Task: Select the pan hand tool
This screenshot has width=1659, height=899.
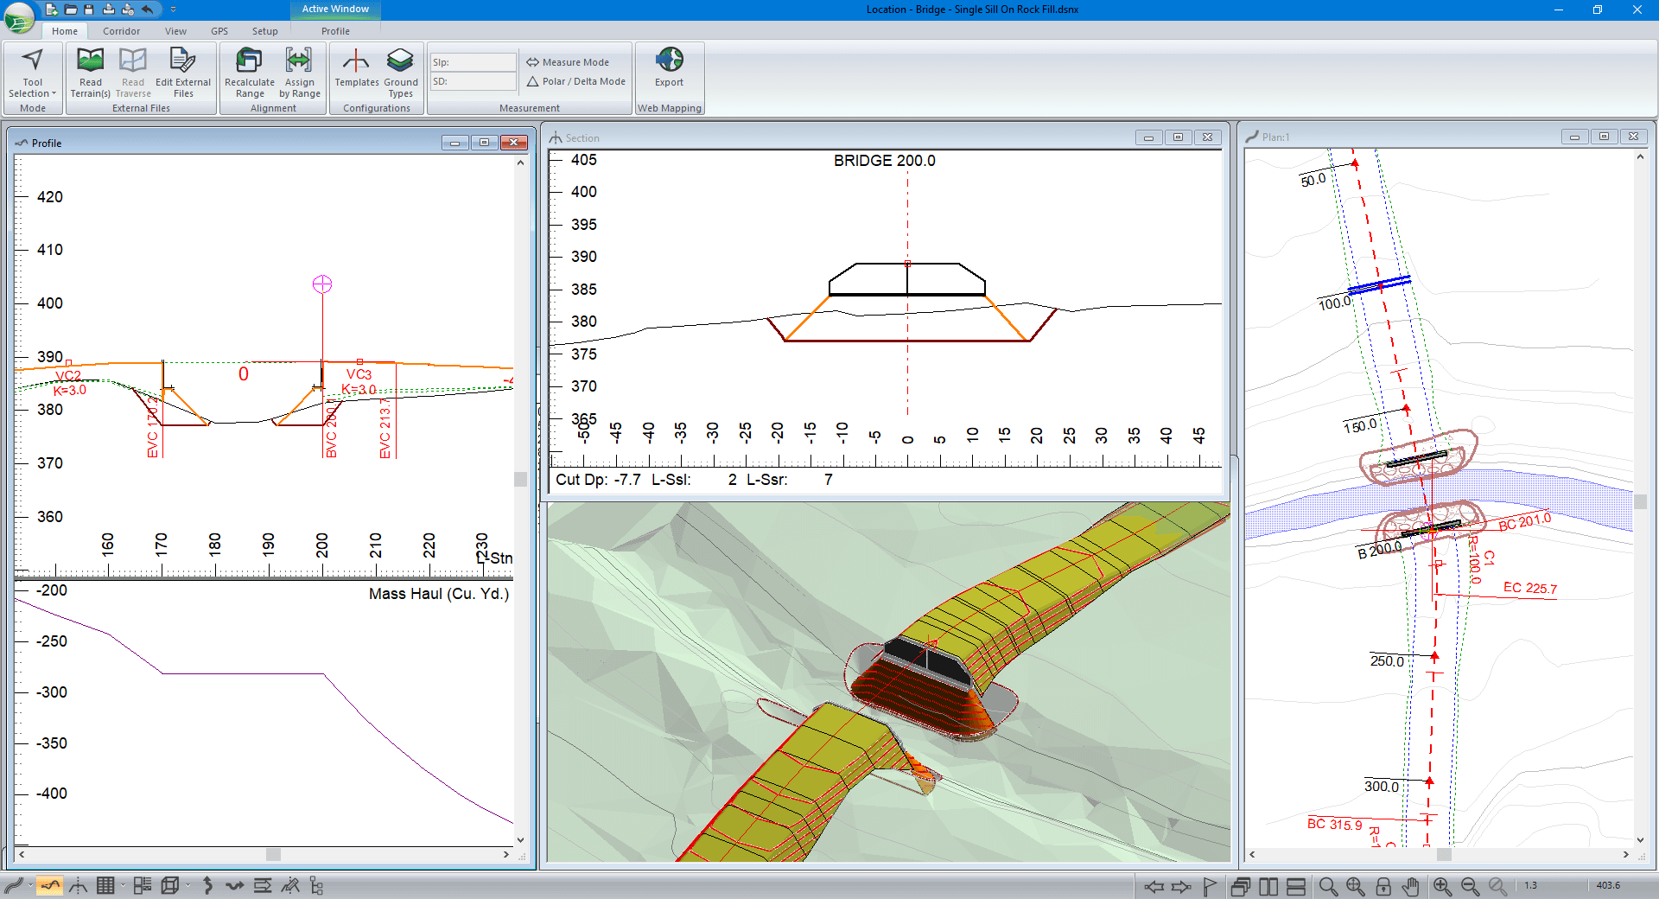Action: 1410,886
